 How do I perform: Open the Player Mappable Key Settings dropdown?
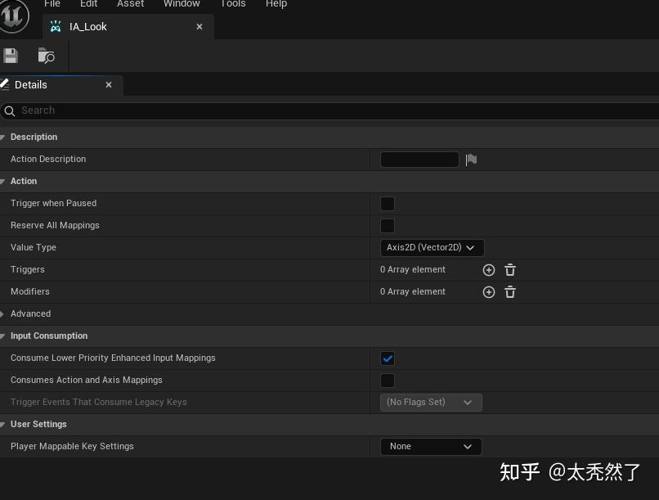[x=431, y=446]
